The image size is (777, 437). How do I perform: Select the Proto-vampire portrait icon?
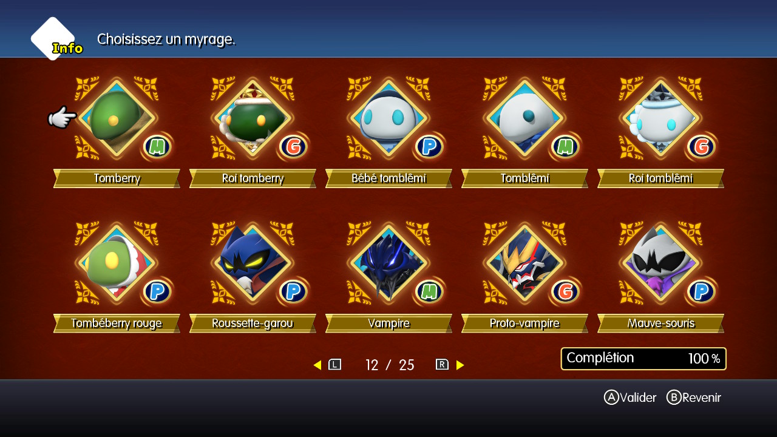click(524, 263)
